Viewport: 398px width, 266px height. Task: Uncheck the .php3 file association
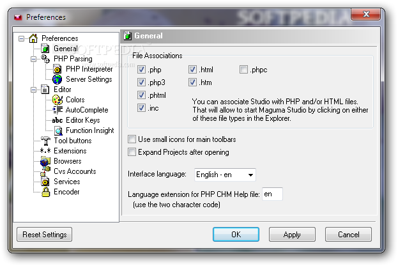tap(141, 82)
